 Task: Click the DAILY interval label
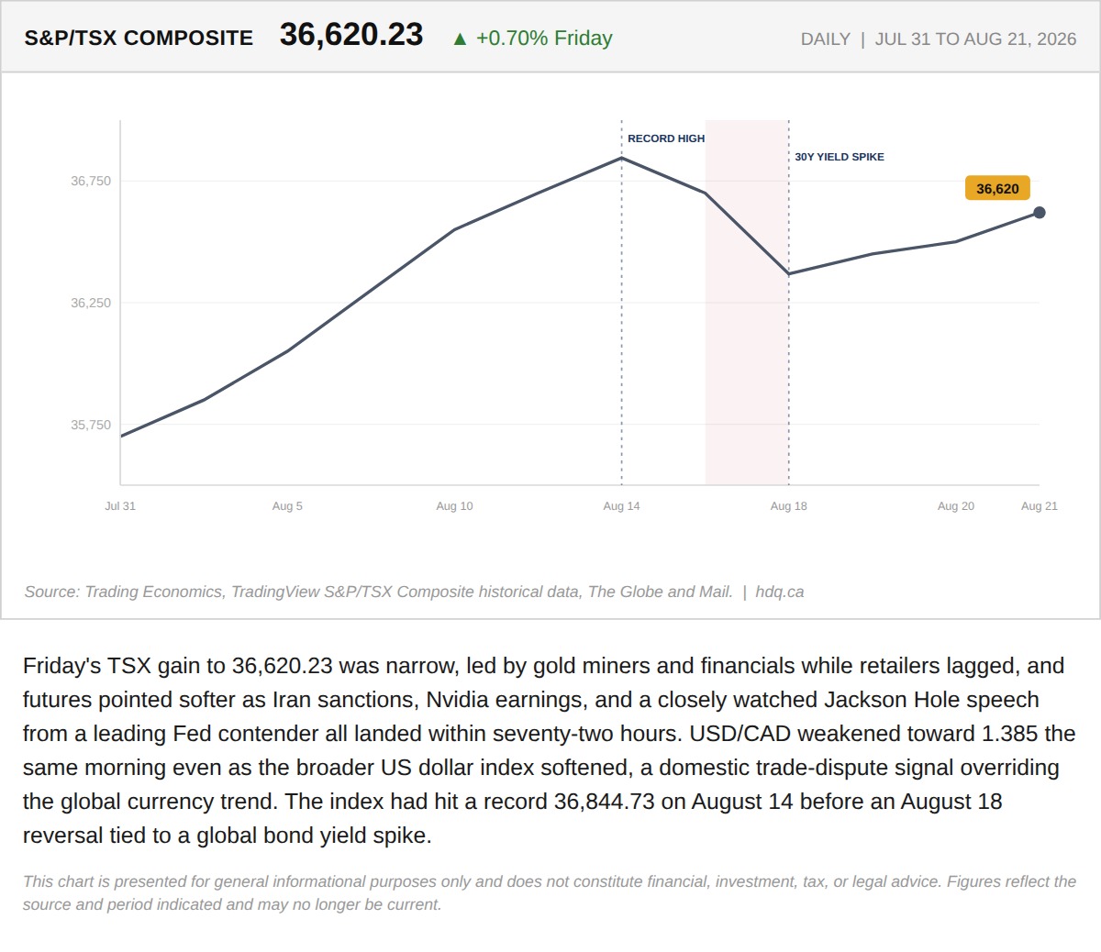pos(825,39)
